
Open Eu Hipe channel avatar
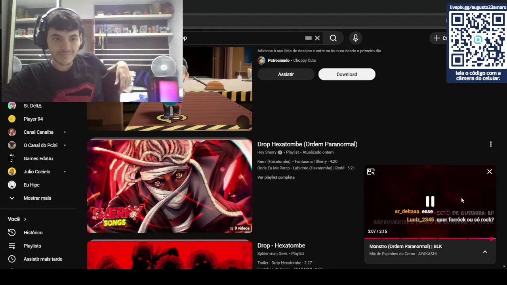[12, 185]
